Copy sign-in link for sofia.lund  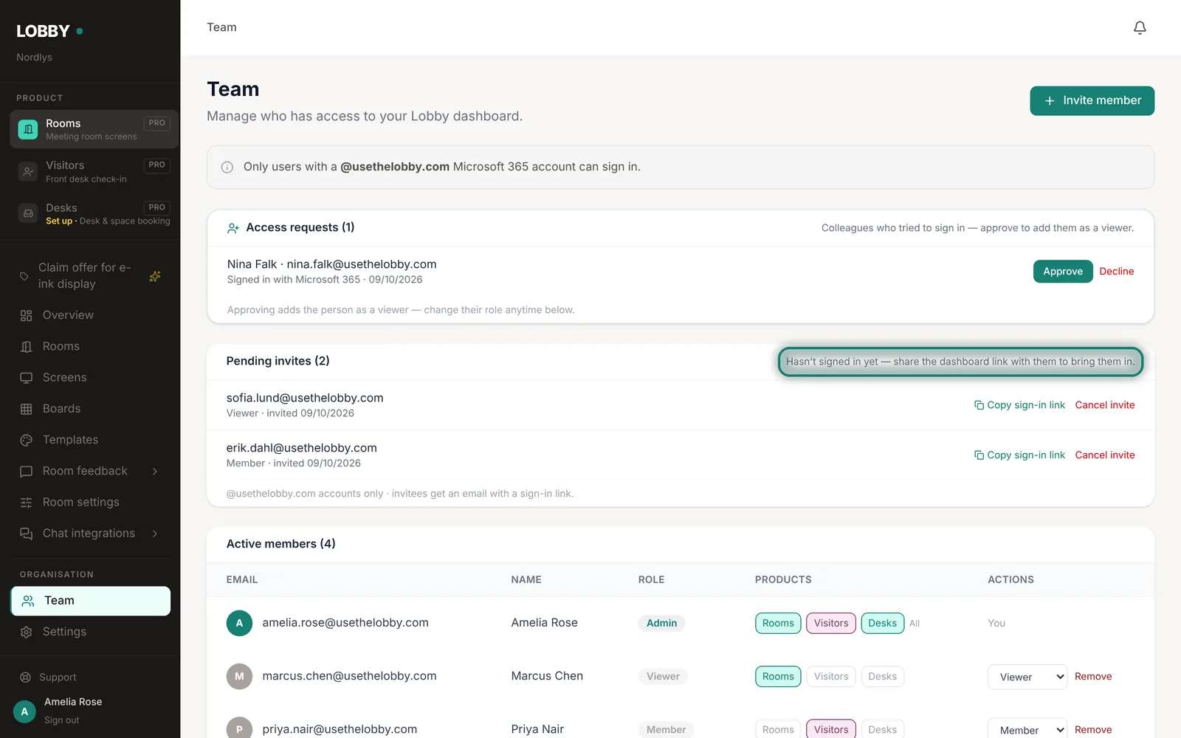coord(1019,405)
